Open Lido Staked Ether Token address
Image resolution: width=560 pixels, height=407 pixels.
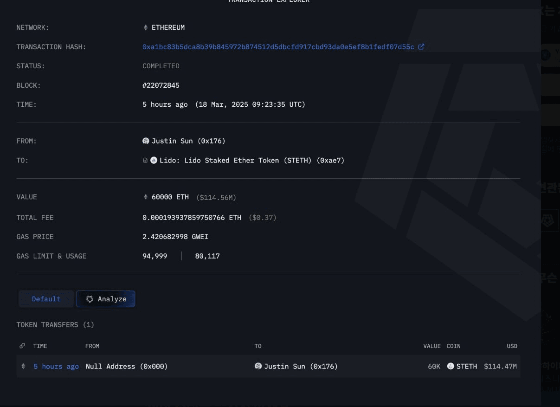tap(251, 161)
